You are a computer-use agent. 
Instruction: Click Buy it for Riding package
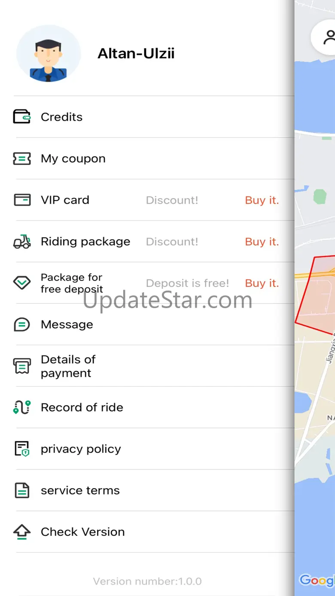(262, 242)
